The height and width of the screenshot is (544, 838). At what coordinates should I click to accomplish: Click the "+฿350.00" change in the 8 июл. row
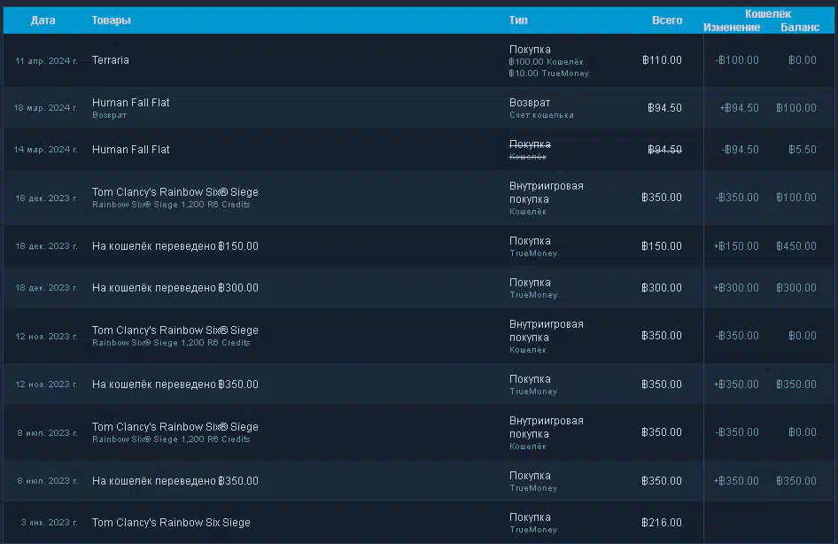(736, 481)
